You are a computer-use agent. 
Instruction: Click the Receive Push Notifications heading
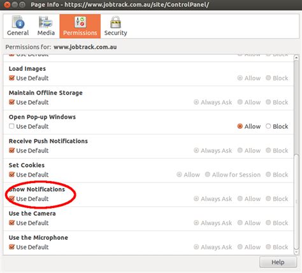coord(48,141)
